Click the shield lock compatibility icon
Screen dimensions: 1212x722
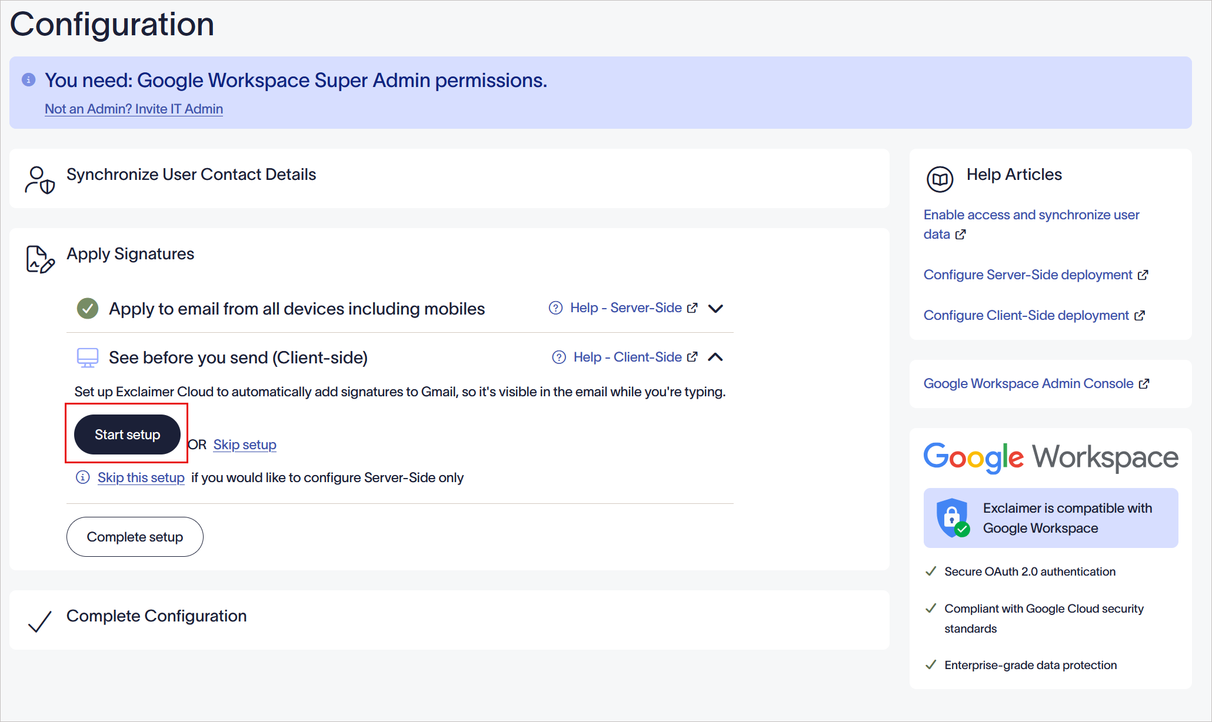click(953, 518)
